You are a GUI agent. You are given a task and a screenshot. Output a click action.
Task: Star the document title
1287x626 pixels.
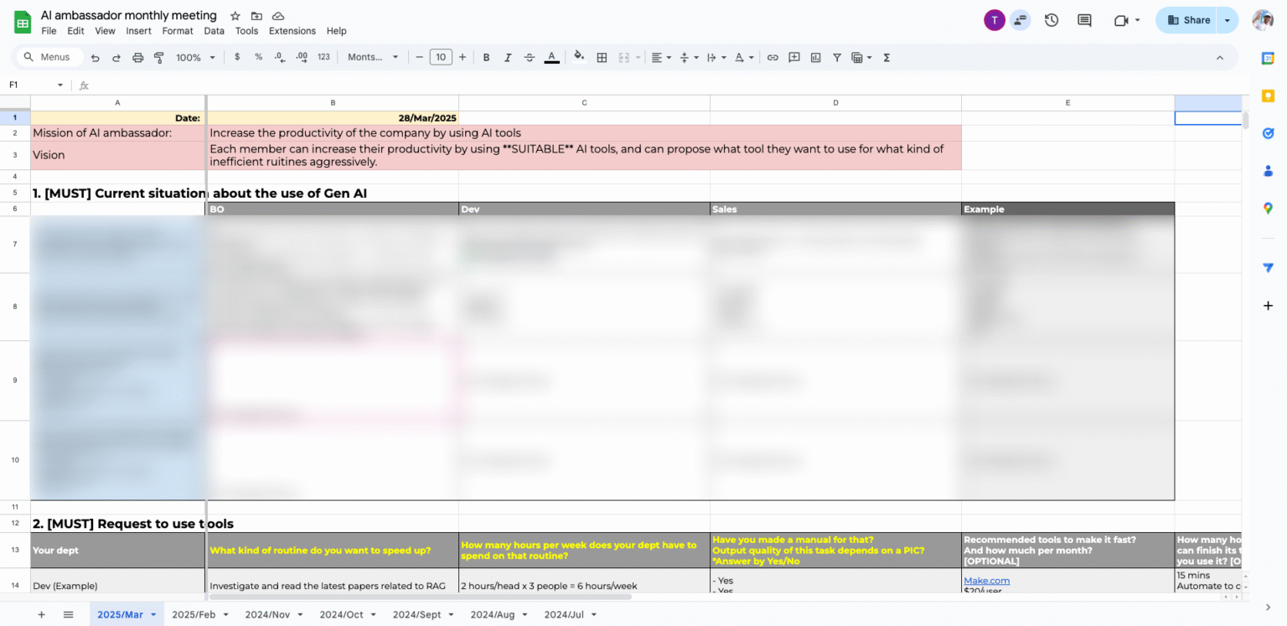click(x=235, y=16)
